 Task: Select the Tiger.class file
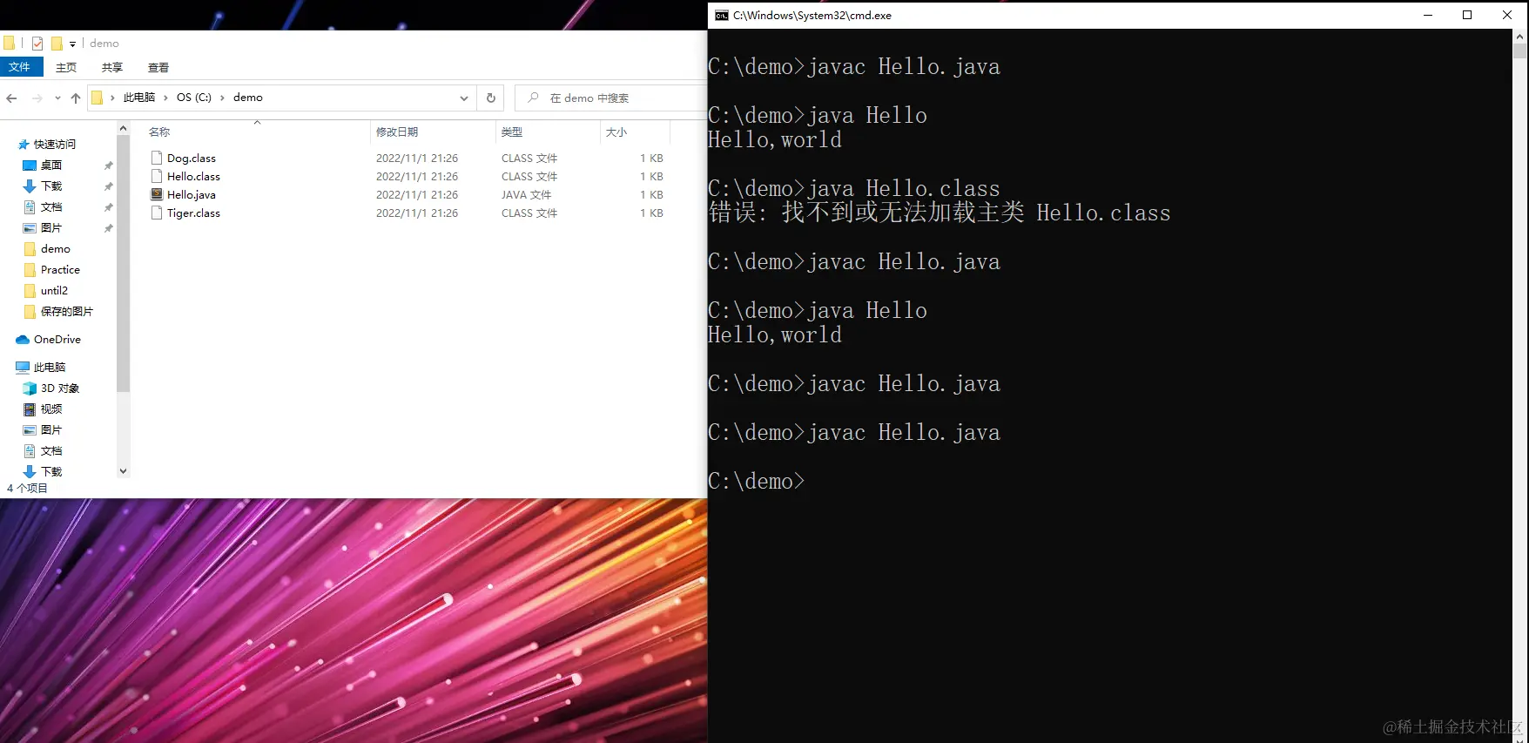tap(193, 213)
